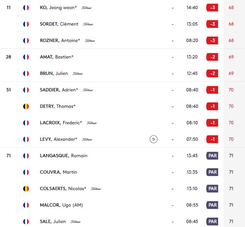Open DETRY, Thomas scorecard
Viewport: 245px width, 227px height.
click(58, 106)
